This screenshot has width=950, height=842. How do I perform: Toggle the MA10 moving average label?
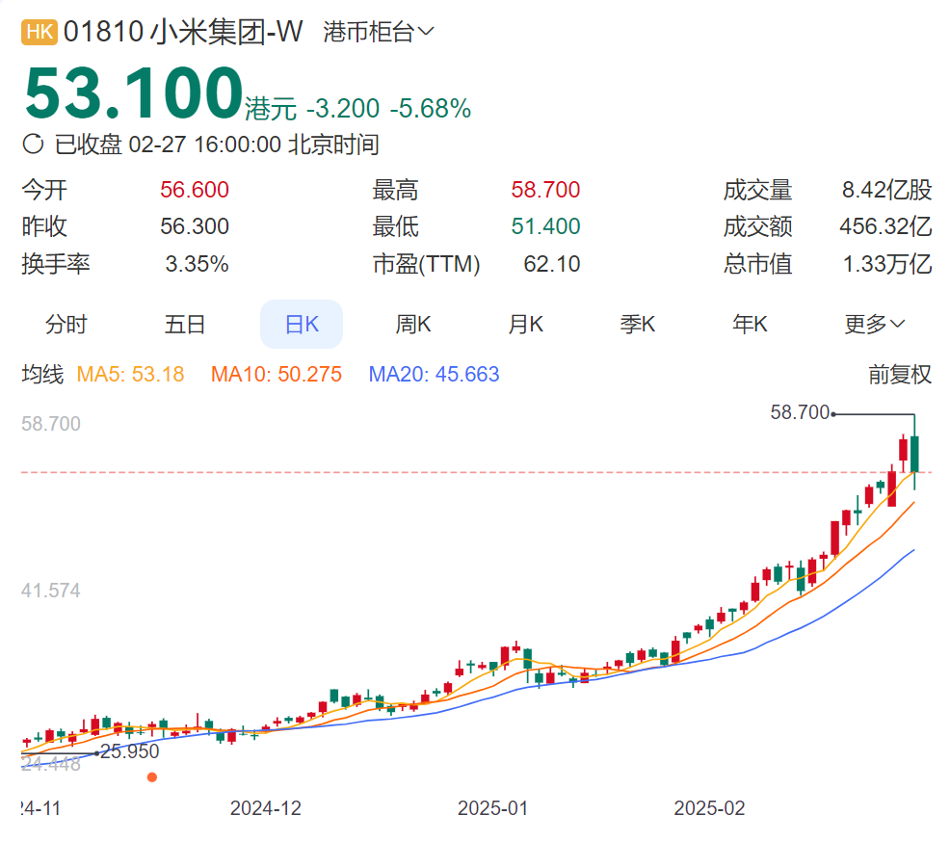click(x=277, y=375)
